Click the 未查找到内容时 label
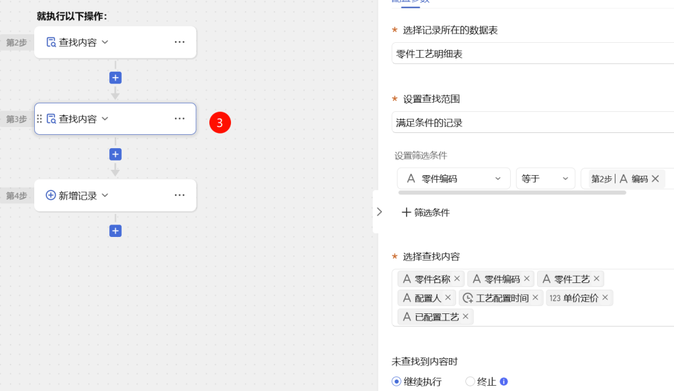The width and height of the screenshot is (674, 391). click(425, 361)
